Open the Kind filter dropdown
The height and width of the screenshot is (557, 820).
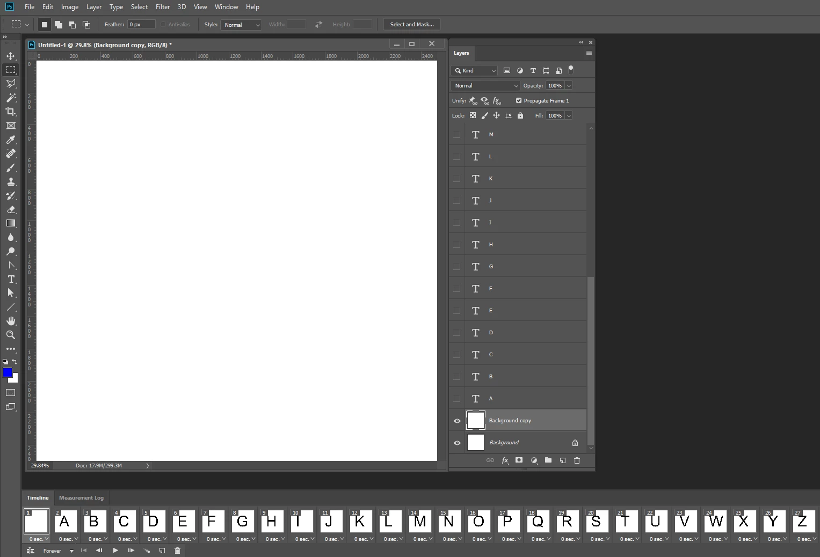click(x=475, y=70)
